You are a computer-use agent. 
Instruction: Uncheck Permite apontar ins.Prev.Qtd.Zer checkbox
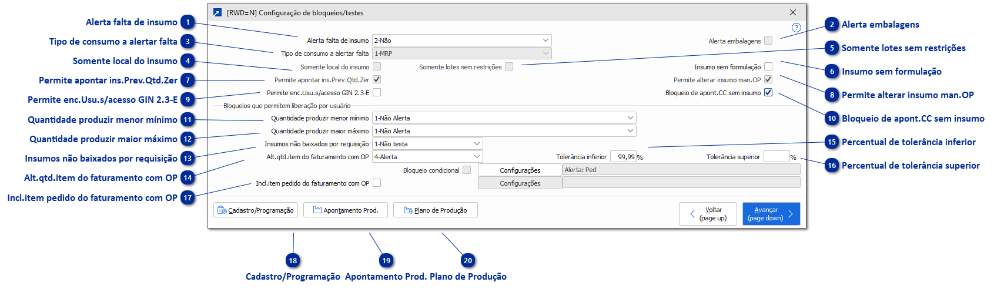[x=377, y=79]
